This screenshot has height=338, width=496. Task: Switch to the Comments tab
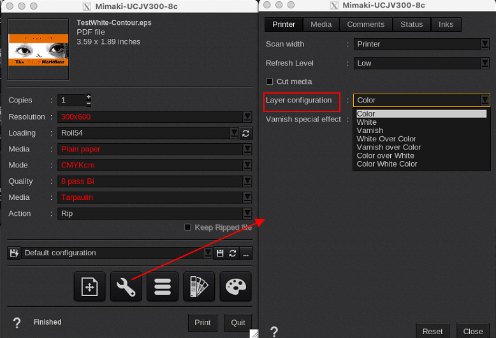tap(366, 25)
